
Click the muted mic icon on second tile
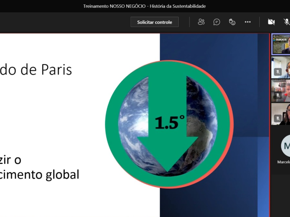[278, 72]
